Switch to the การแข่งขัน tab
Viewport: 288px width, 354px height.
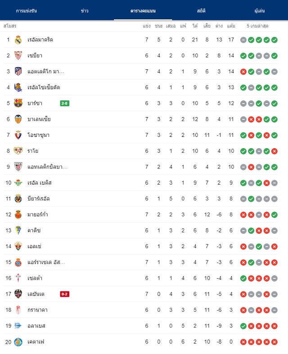click(27, 11)
